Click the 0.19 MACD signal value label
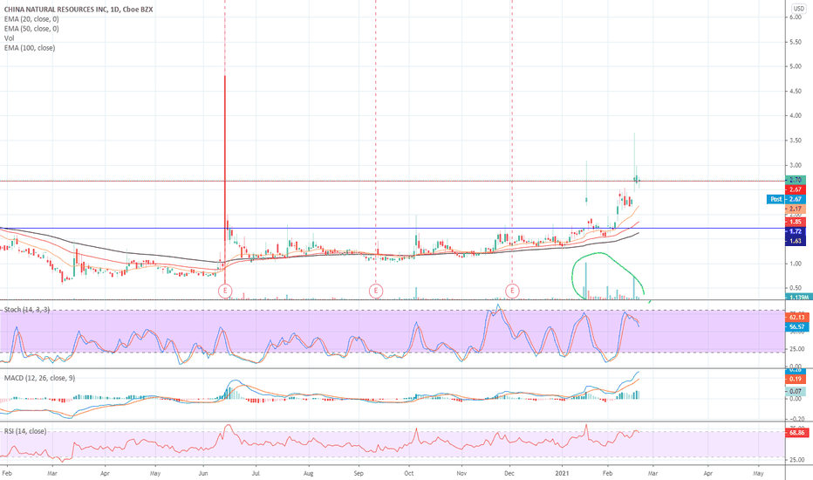Viewport: 813px width, 480px height. [796, 380]
